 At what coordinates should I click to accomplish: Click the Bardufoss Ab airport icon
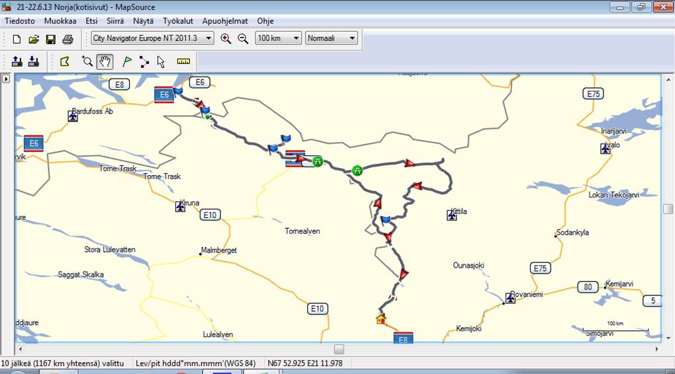[73, 116]
